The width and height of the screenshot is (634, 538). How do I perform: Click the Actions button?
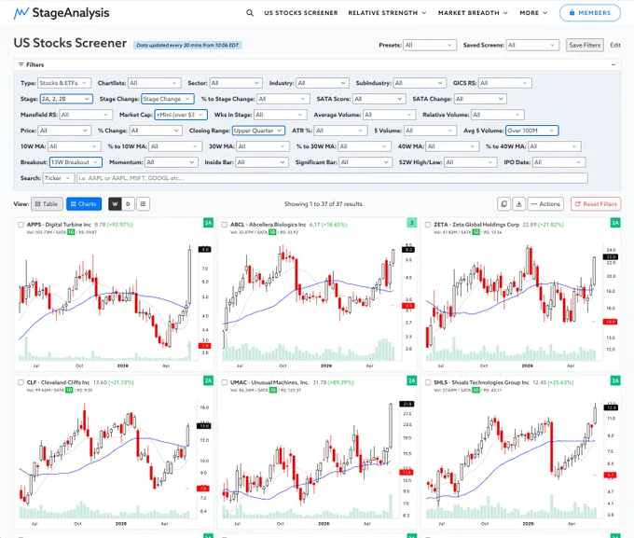tap(545, 204)
